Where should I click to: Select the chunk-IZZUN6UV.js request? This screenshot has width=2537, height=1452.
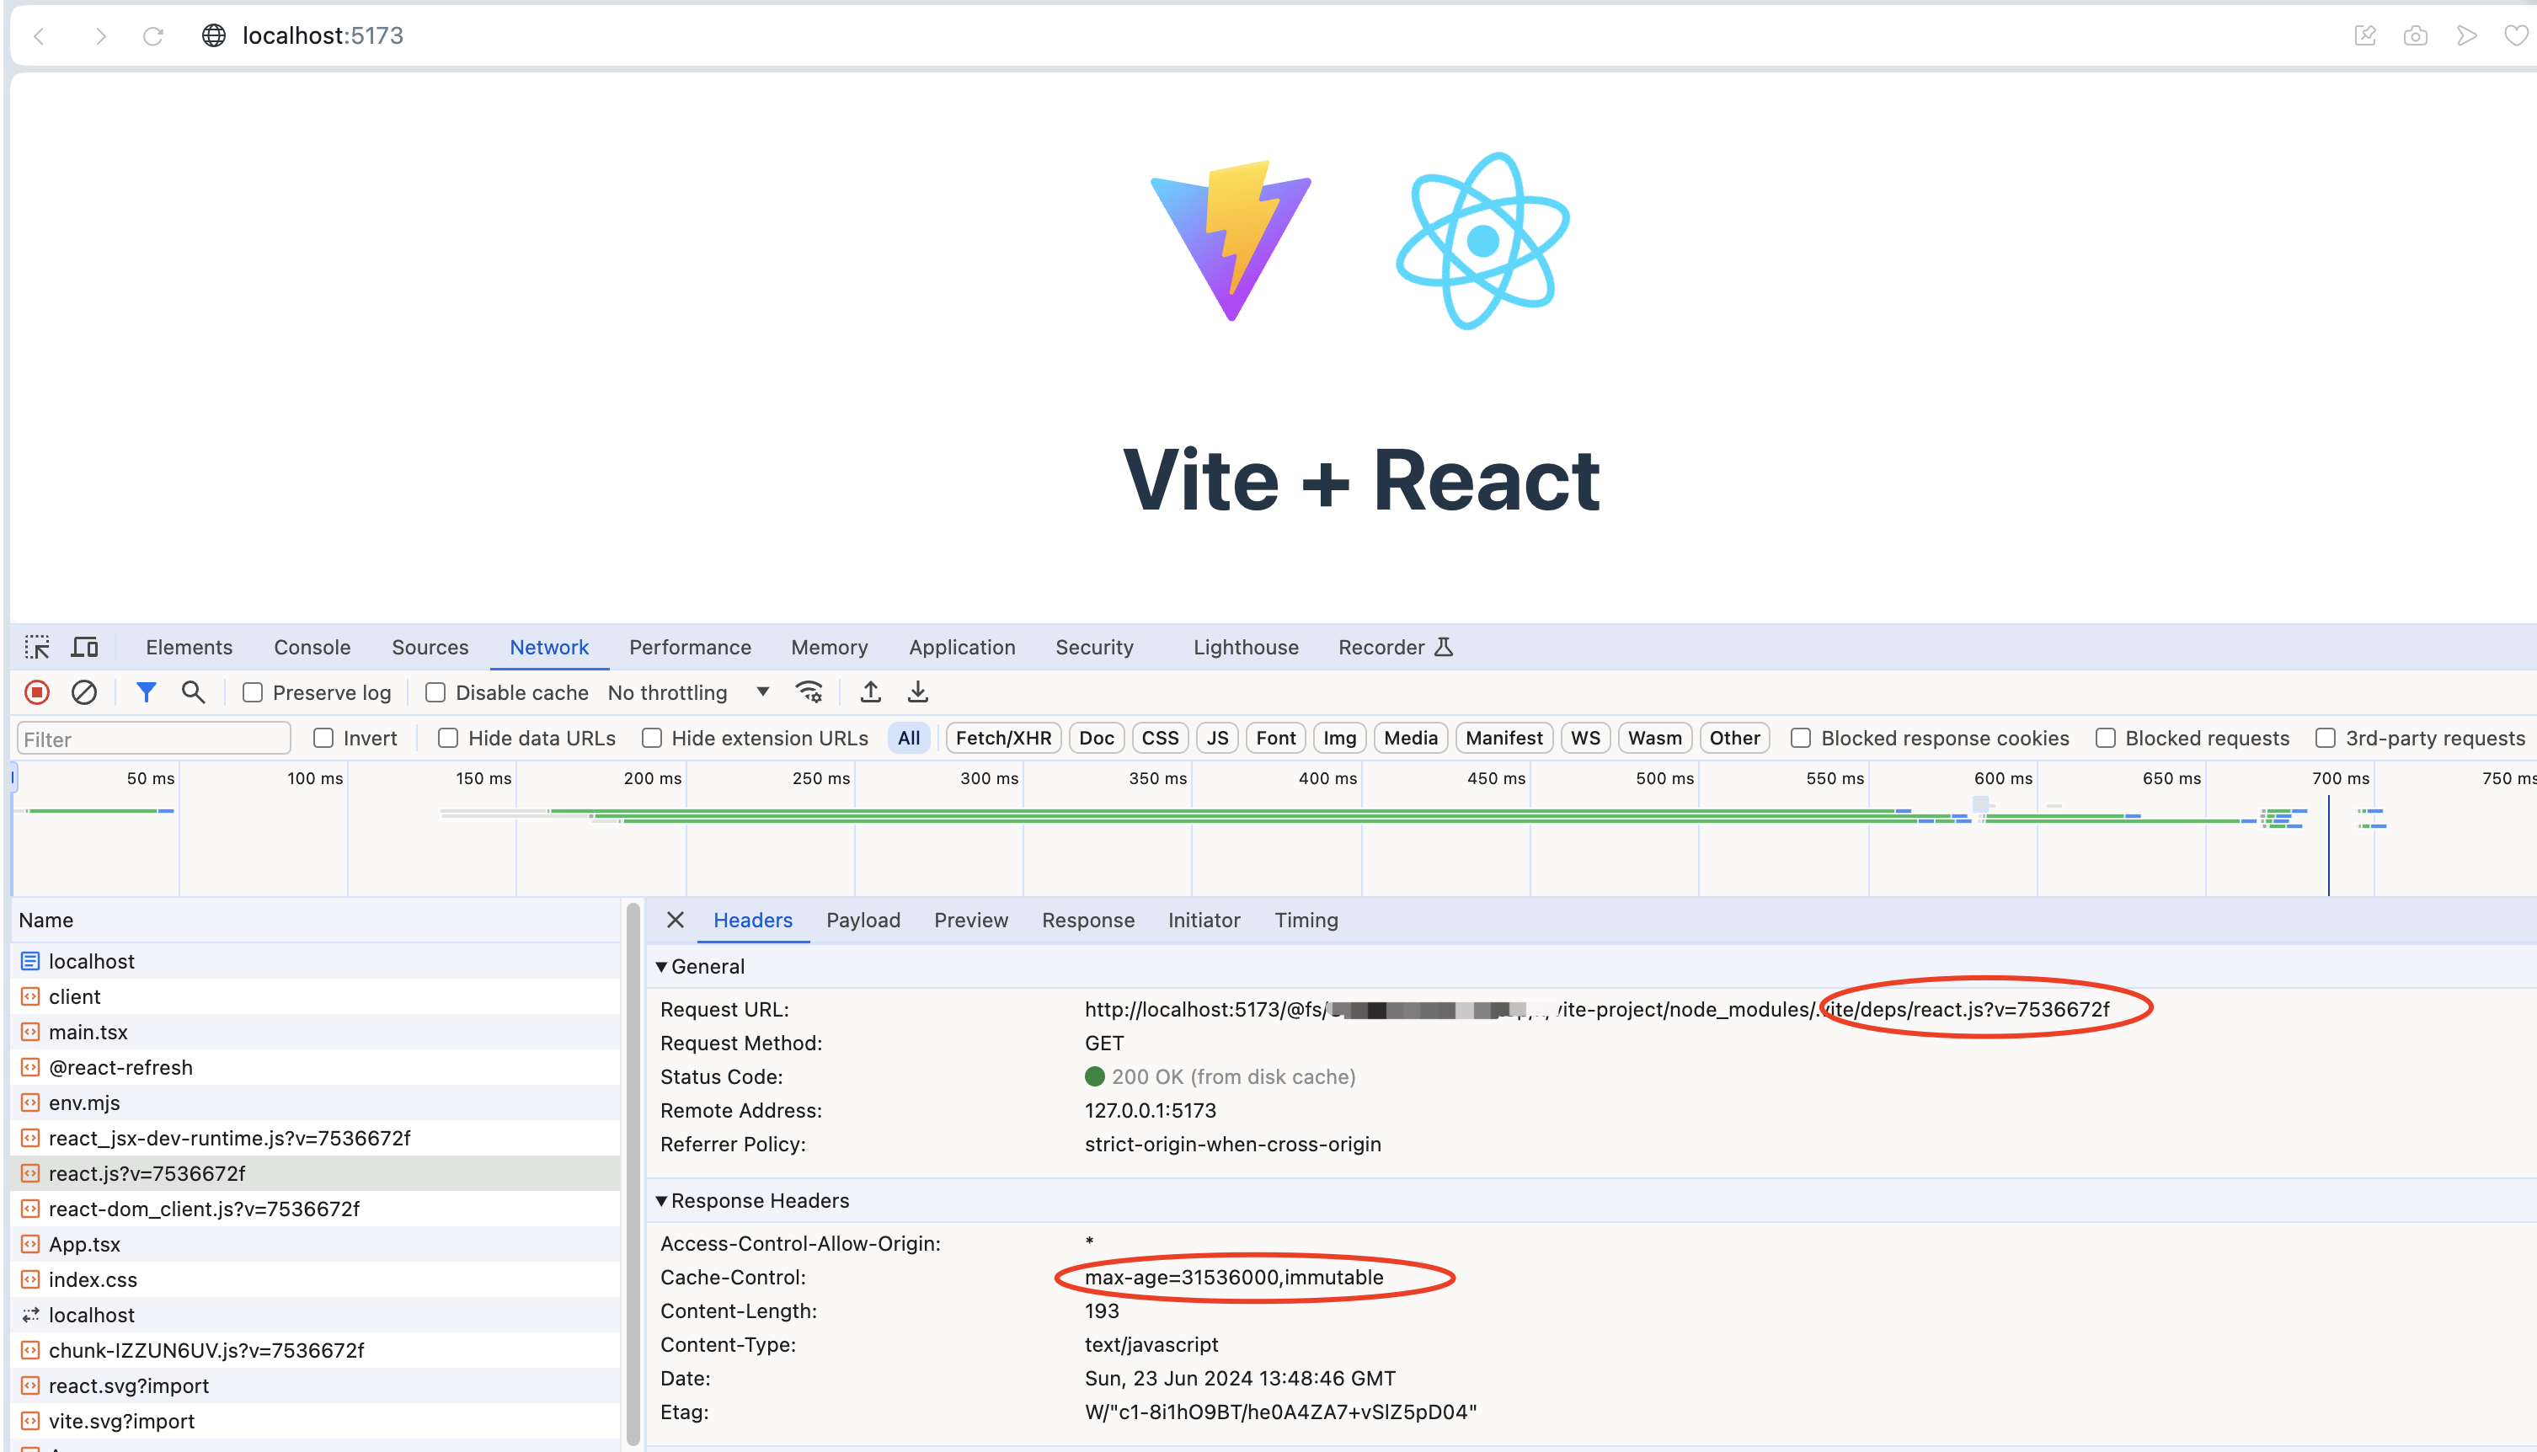[x=315, y=1350]
